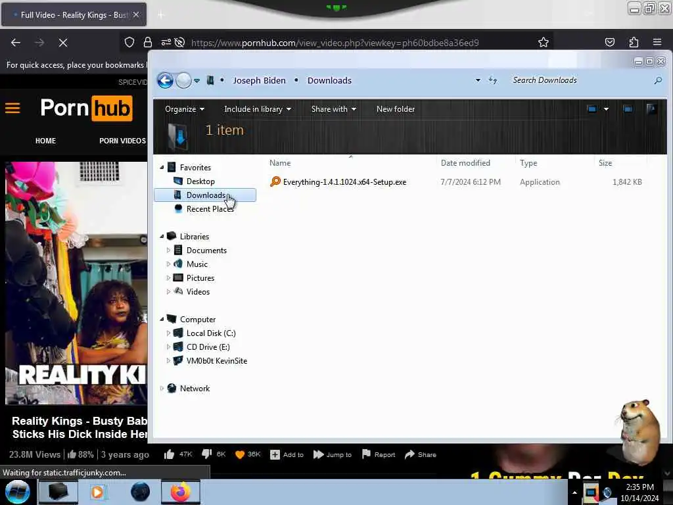Viewport: 673px width, 505px height.
Task: Click the change view icon in Explorer
Action: coord(592,109)
